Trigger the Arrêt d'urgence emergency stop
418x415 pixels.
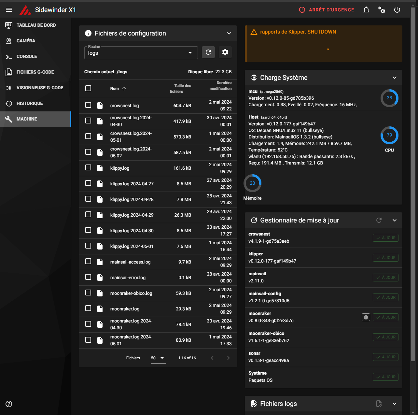327,10
